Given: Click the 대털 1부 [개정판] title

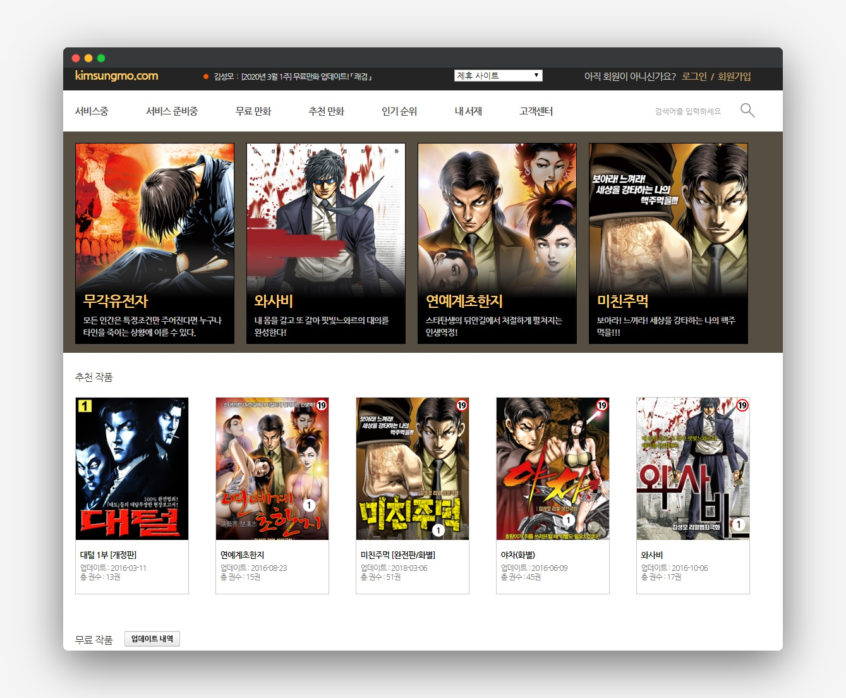Looking at the screenshot, I should (x=108, y=555).
